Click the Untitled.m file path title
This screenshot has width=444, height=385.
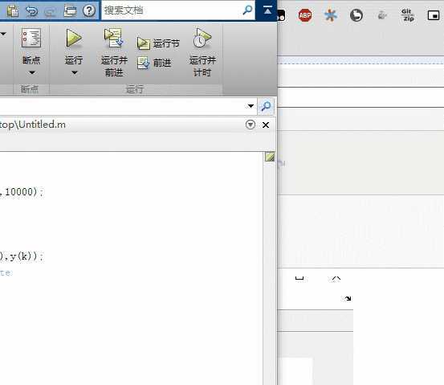tap(33, 125)
